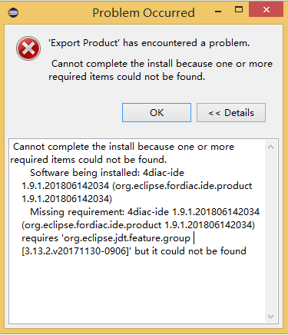The width and height of the screenshot is (288, 335).
Task: Click the summary message under the headline
Action: point(161,70)
